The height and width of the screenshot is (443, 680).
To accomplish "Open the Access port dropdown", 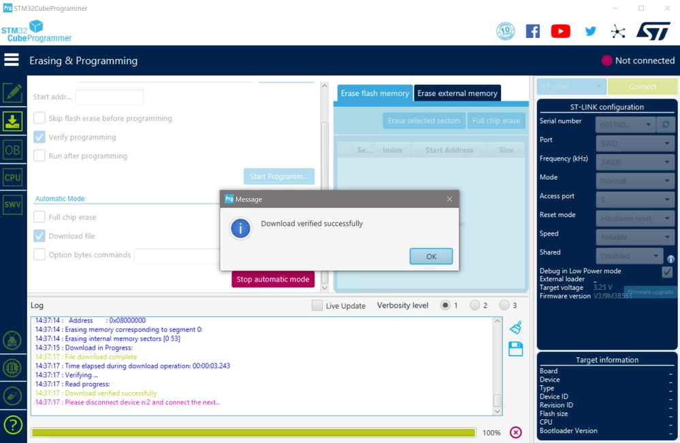I will pos(635,199).
